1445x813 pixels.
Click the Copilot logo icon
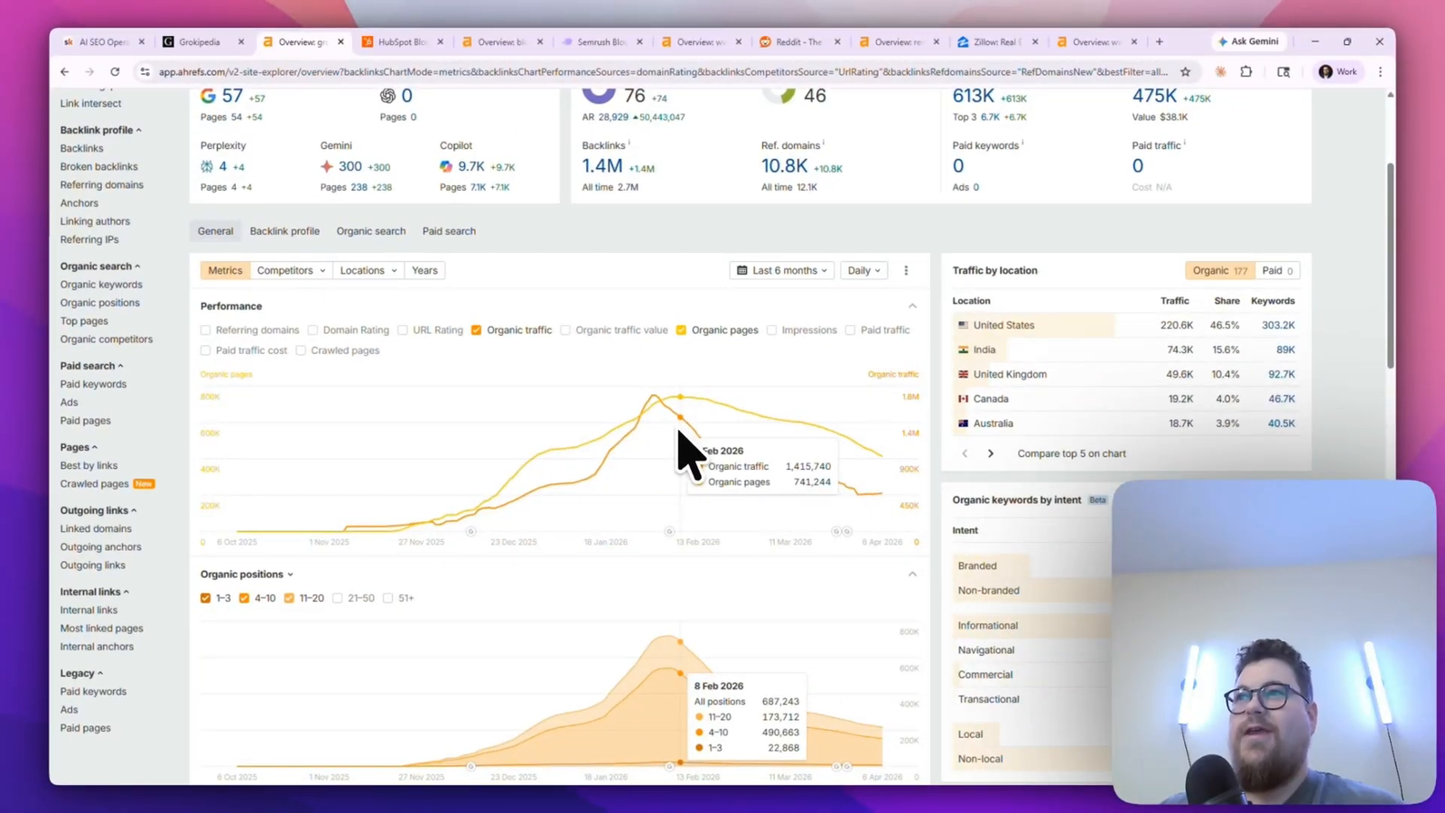445,166
